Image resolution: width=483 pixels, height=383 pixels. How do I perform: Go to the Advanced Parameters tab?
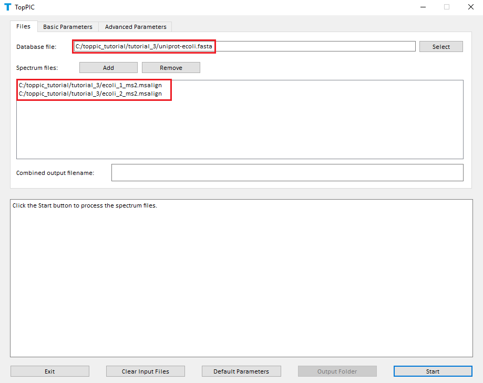point(135,27)
